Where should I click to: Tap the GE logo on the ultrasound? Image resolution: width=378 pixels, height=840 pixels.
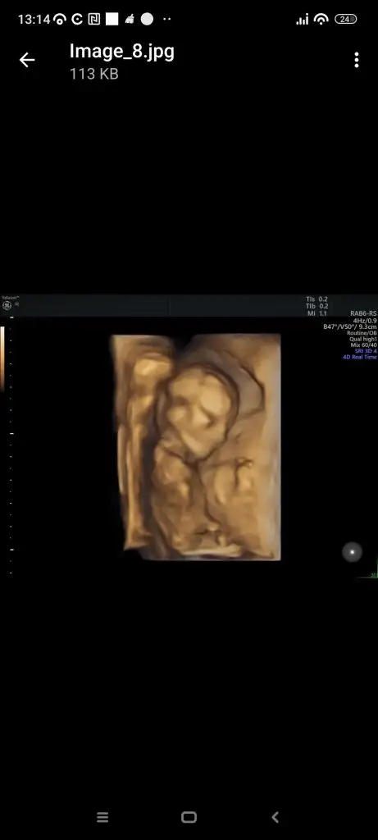click(7, 305)
